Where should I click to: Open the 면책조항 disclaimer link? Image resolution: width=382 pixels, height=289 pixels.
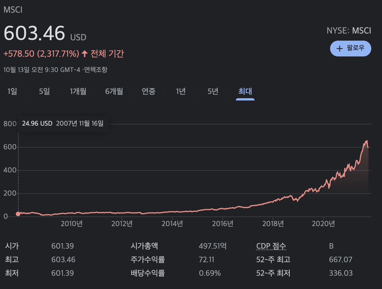[96, 70]
